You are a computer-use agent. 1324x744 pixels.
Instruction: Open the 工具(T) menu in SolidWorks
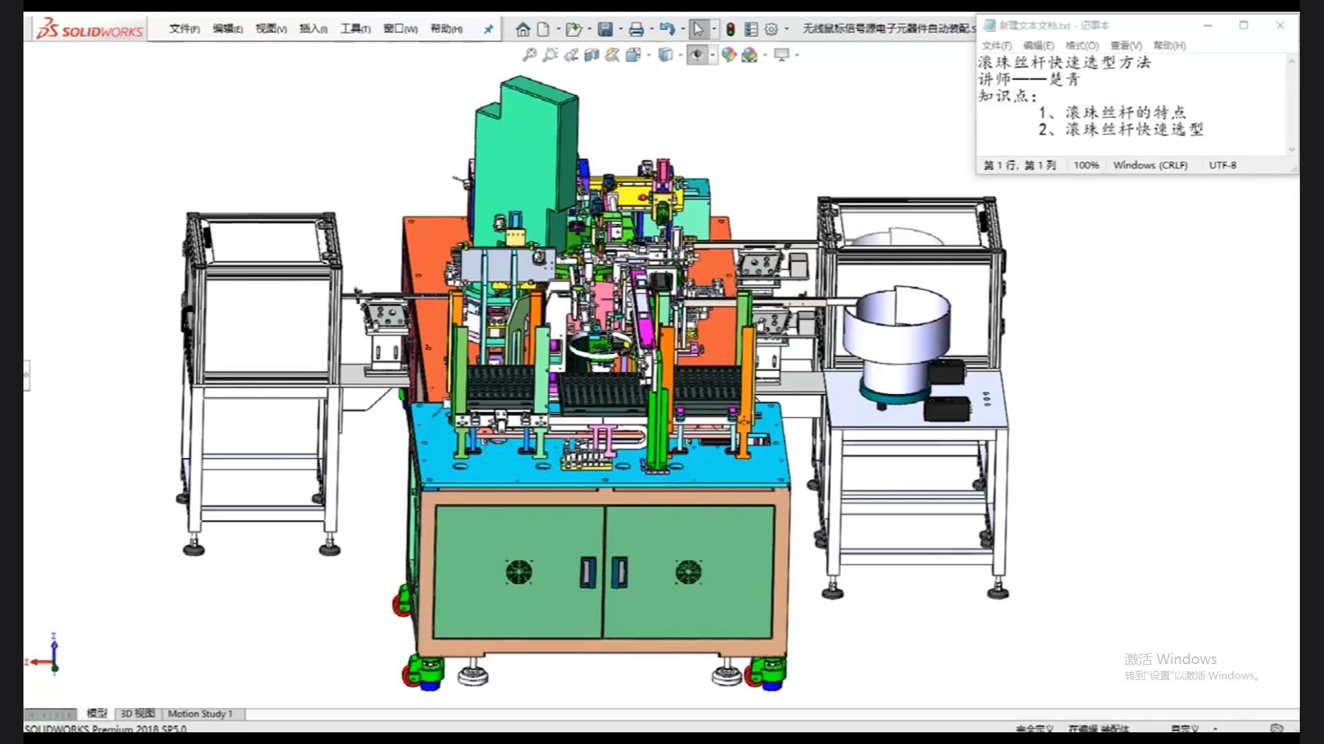(x=355, y=29)
